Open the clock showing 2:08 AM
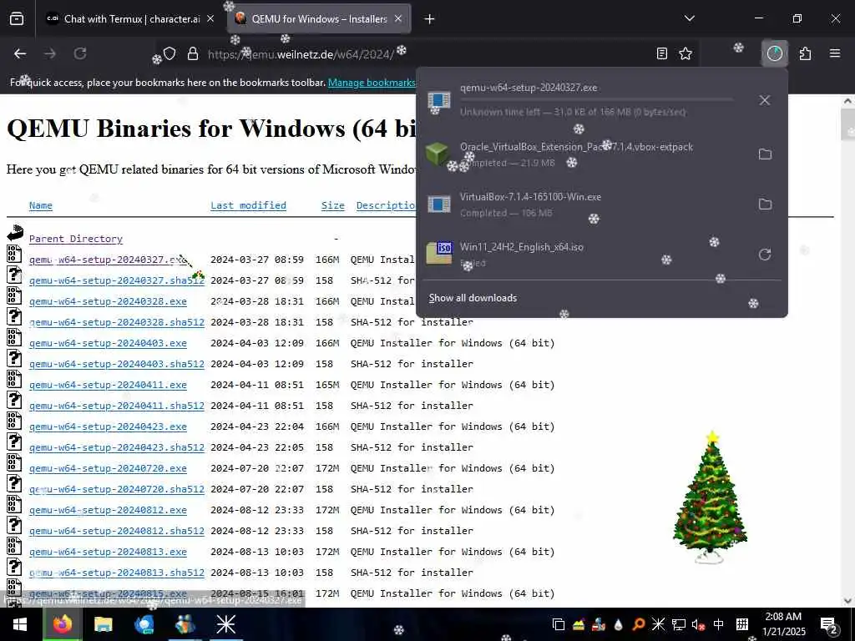Image resolution: width=855 pixels, height=641 pixels. [783, 624]
